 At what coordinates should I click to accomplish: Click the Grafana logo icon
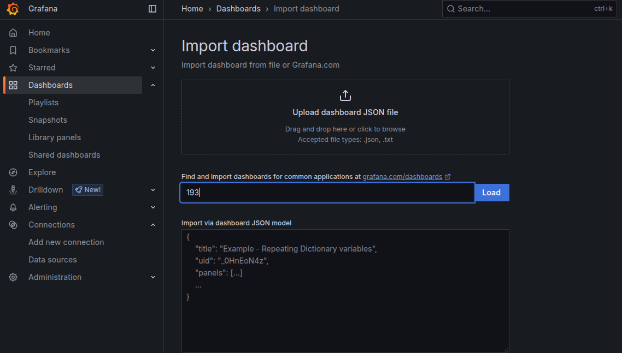tap(13, 9)
